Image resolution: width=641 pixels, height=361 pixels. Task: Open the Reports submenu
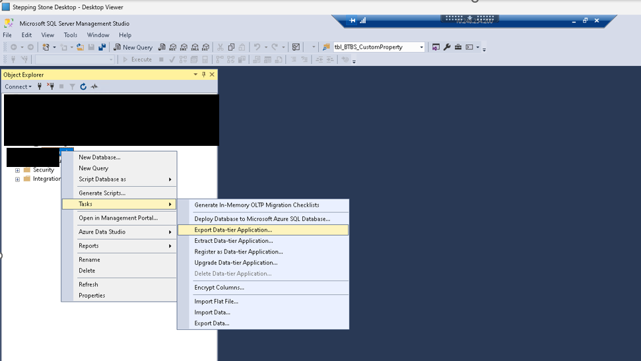[119, 246]
